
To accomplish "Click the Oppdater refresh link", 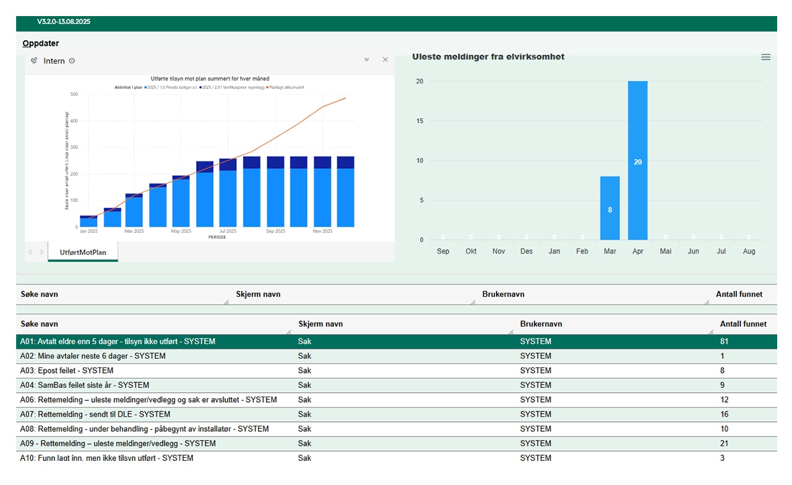I will coord(41,43).
